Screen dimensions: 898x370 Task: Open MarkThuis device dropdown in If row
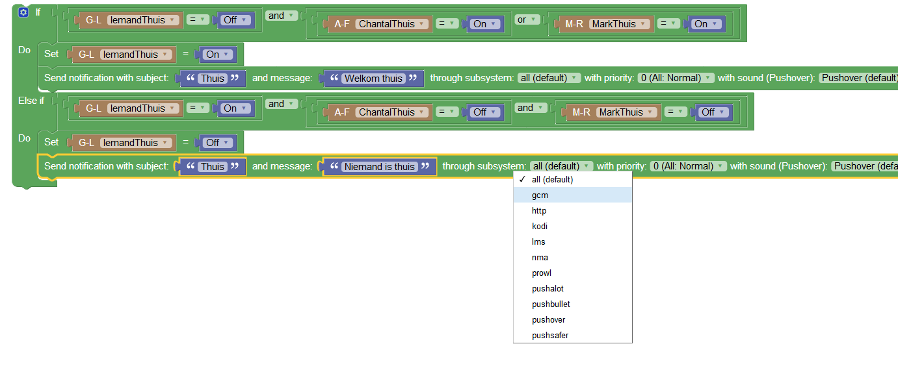pyautogui.click(x=619, y=24)
